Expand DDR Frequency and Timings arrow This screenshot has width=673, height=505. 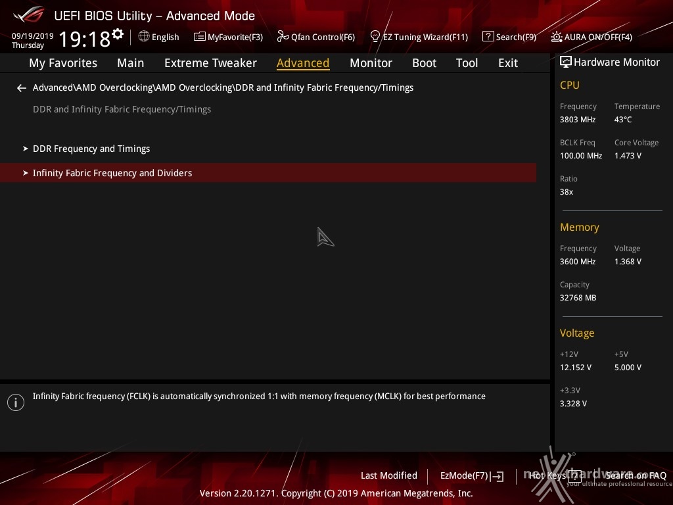[26, 149]
